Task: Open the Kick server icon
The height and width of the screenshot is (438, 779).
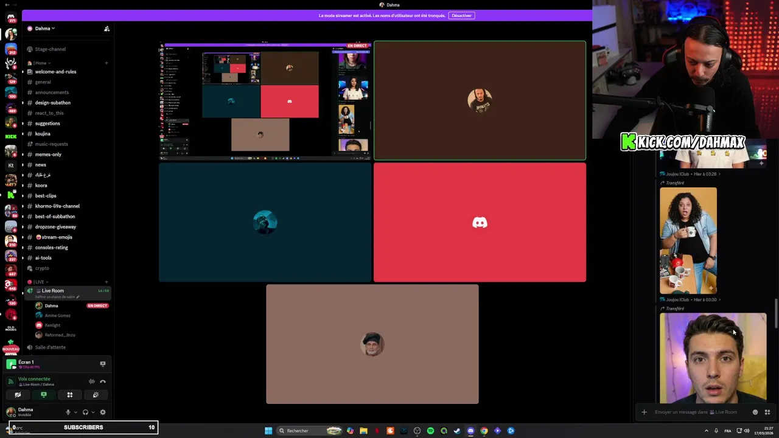Action: [x=10, y=136]
